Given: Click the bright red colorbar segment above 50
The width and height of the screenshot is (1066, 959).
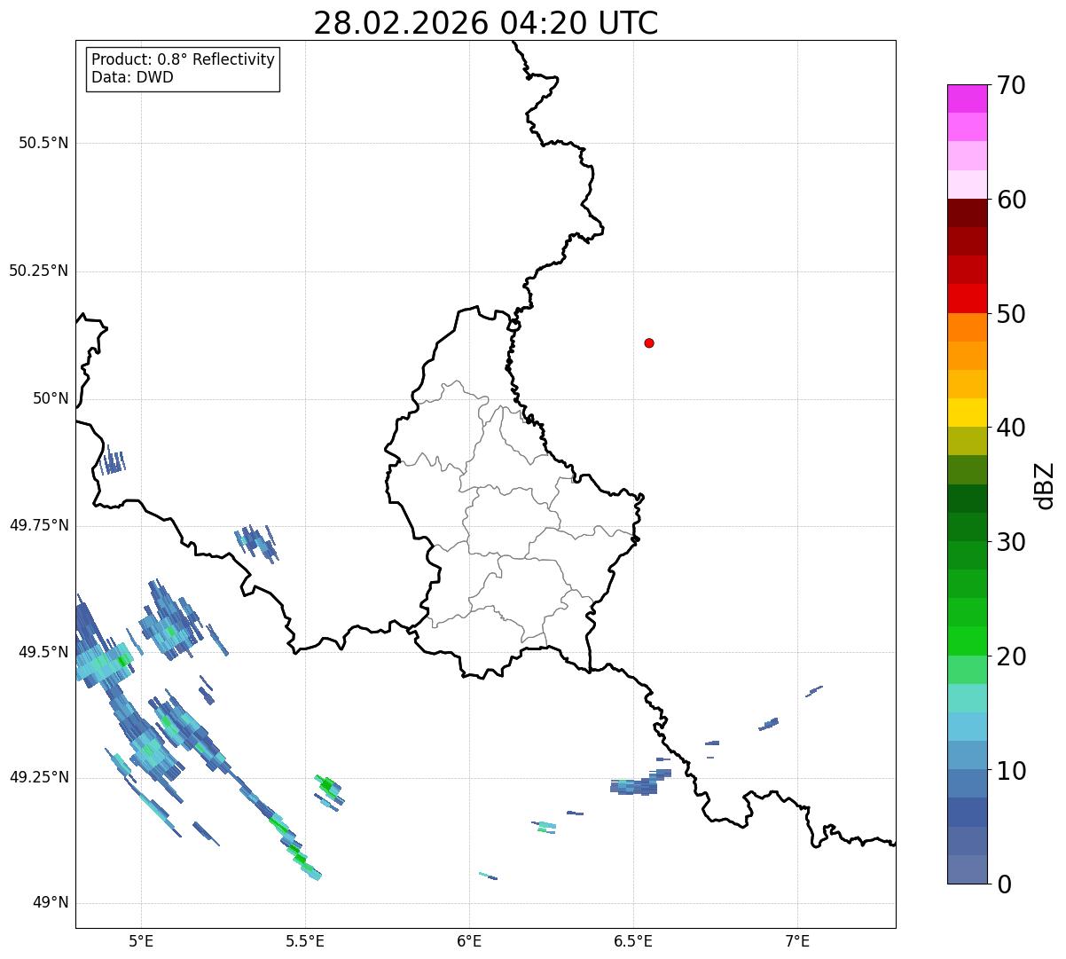Looking at the screenshot, I should click(x=968, y=298).
